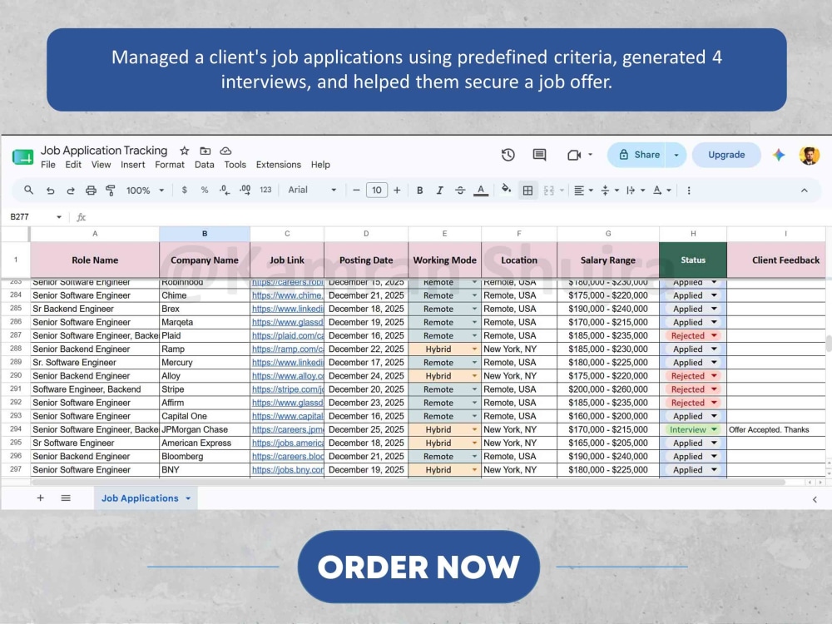Start a Meet call camera icon
This screenshot has width=832, height=624.
[x=574, y=155]
